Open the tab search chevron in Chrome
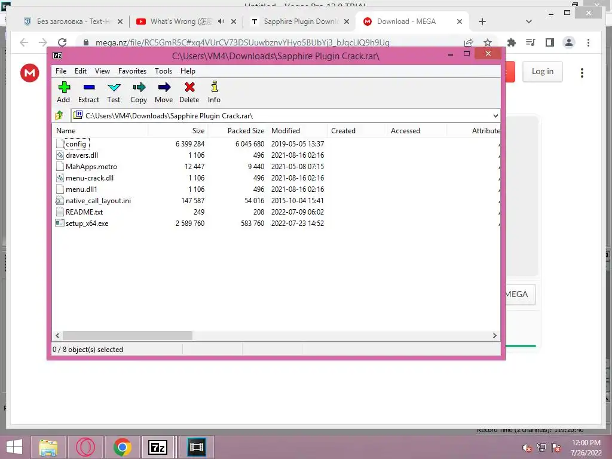The width and height of the screenshot is (612, 459). (529, 22)
